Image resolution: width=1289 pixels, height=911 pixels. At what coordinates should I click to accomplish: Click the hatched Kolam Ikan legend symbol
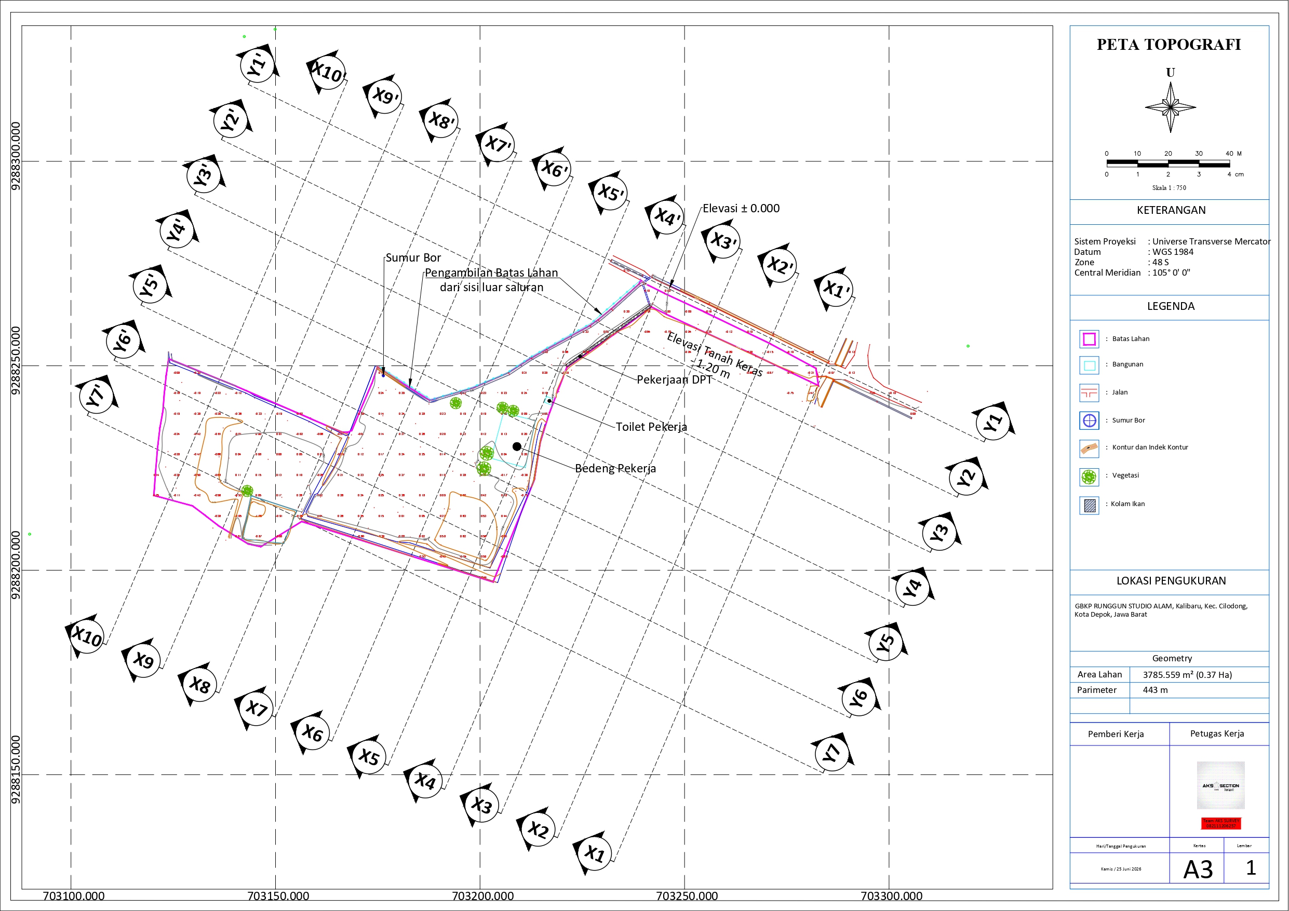pyautogui.click(x=1089, y=505)
